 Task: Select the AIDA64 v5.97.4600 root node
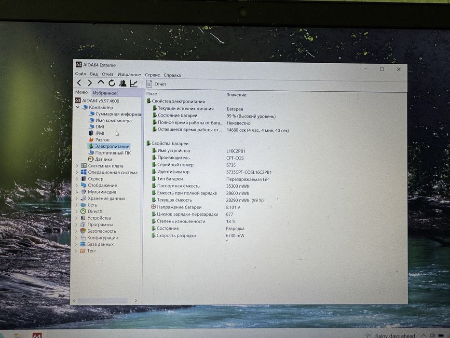tap(97, 100)
